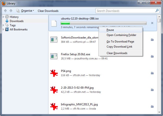163x116 pixels.
Task: Click the PS4.png red splat icon
Action: pos(54,73)
